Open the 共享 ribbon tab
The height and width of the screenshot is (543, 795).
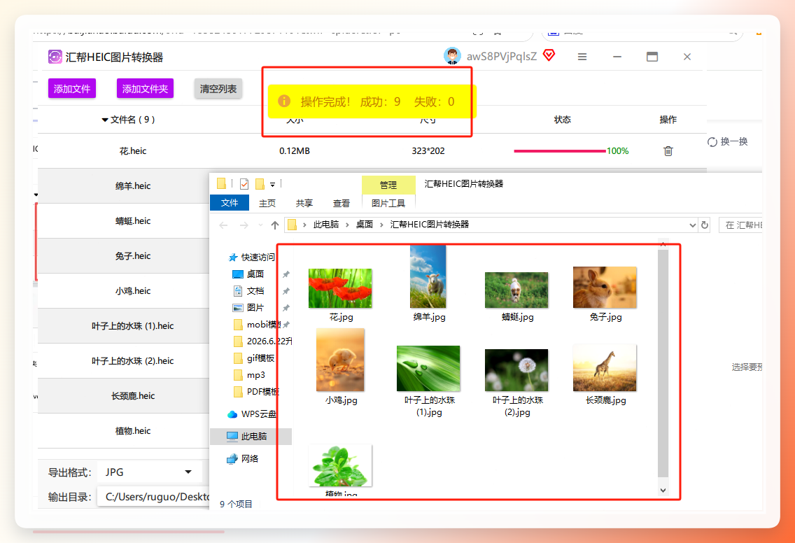point(304,204)
